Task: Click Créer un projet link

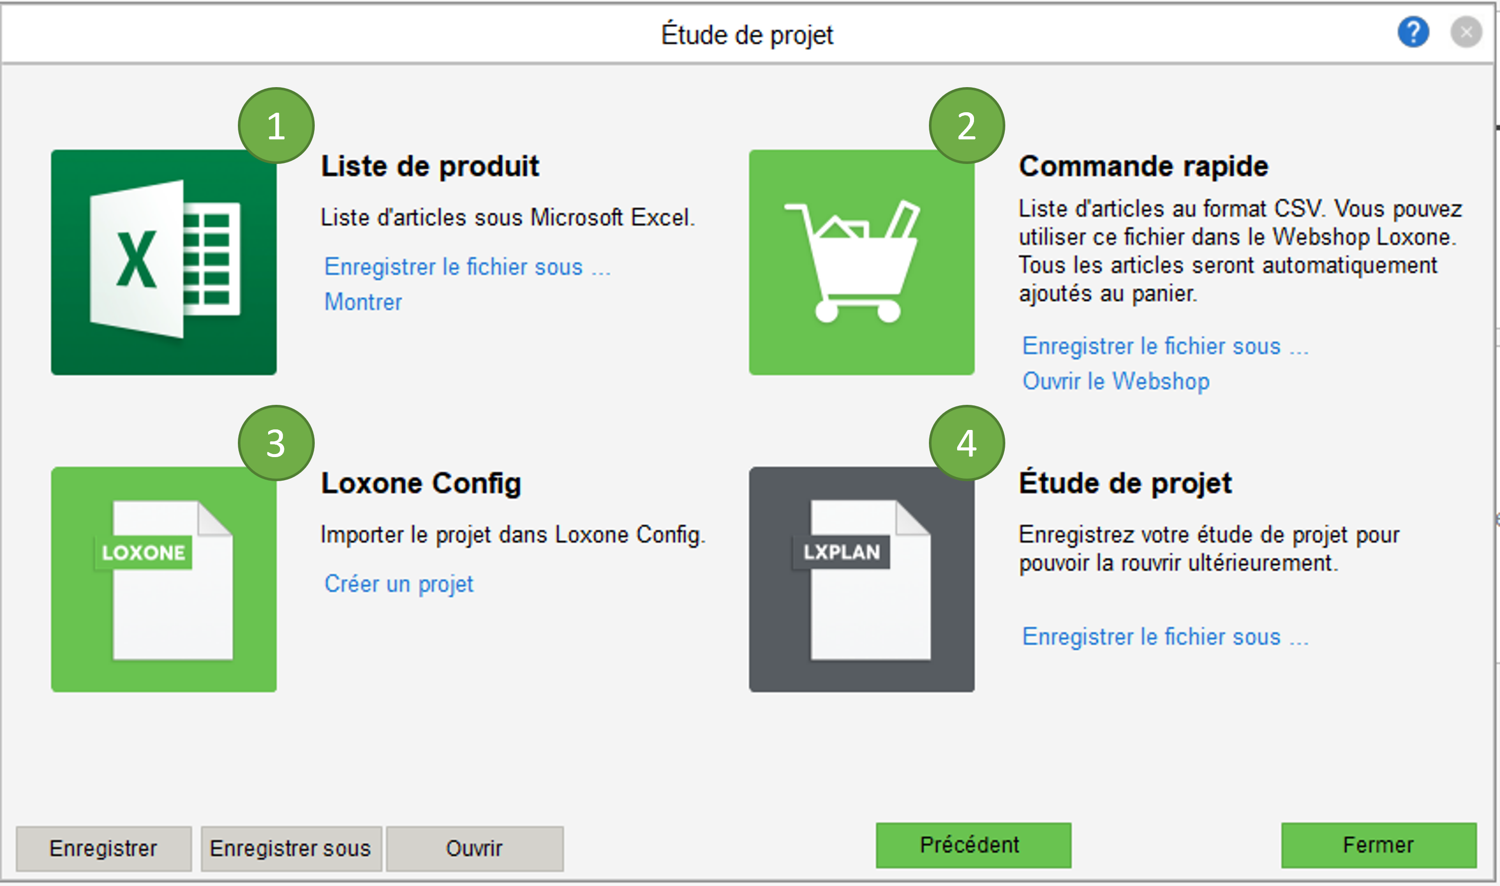Action: [x=399, y=584]
